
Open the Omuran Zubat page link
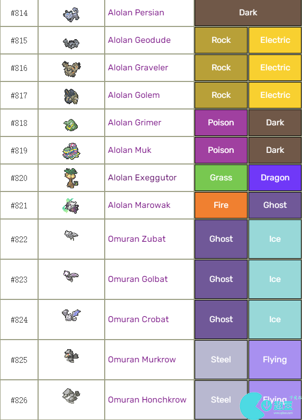[x=136, y=239]
